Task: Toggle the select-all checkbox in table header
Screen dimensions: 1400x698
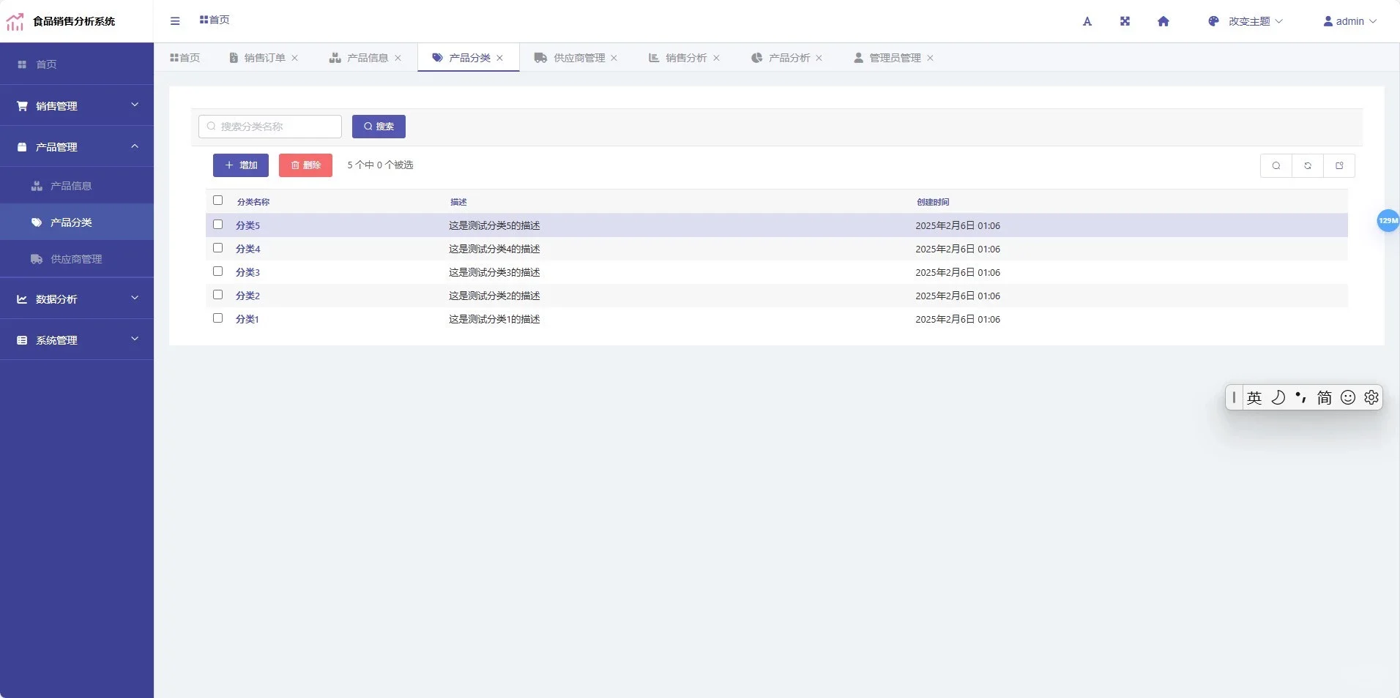Action: pos(217,200)
